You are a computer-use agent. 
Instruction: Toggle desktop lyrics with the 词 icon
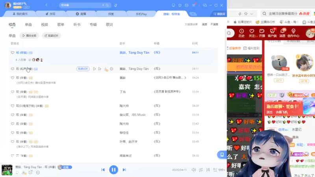(x=208, y=170)
